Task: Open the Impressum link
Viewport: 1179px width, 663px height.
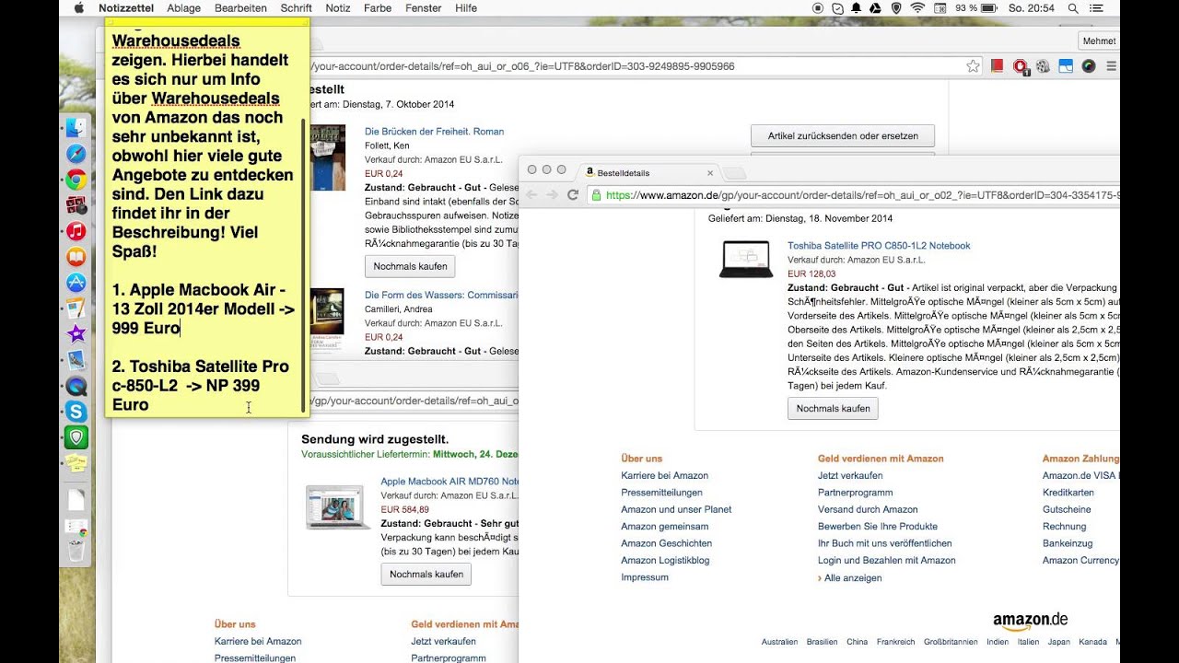Action: (x=645, y=577)
